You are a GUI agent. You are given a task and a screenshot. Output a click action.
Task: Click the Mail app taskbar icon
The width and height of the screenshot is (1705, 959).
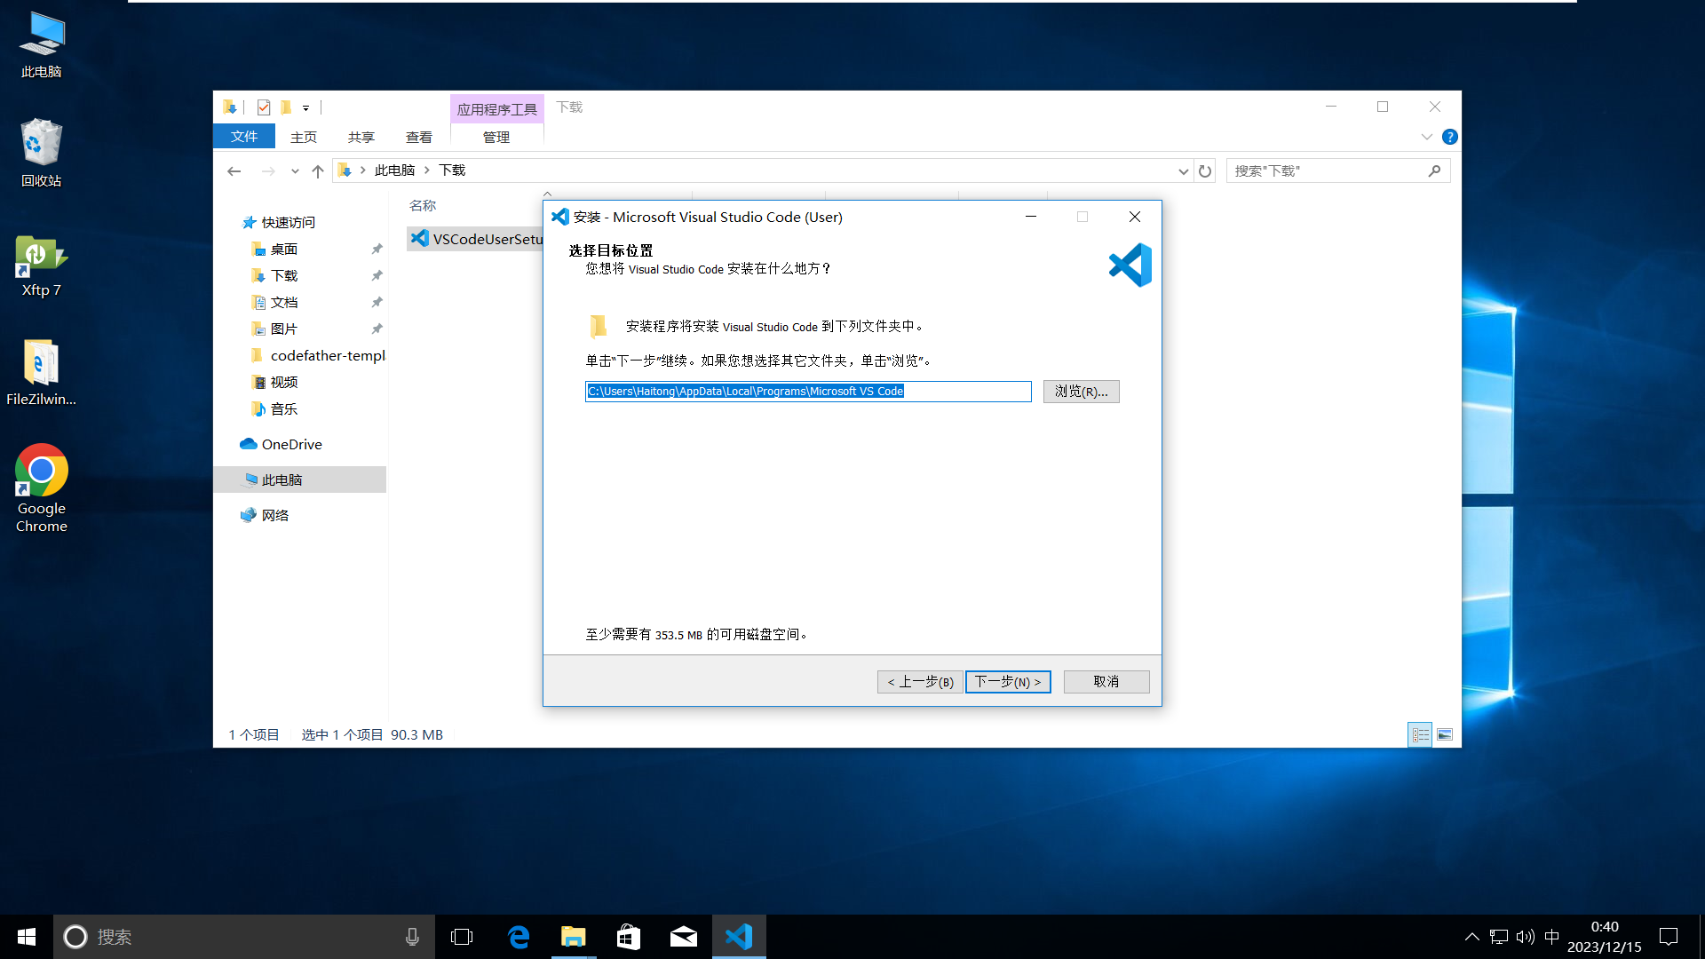684,937
